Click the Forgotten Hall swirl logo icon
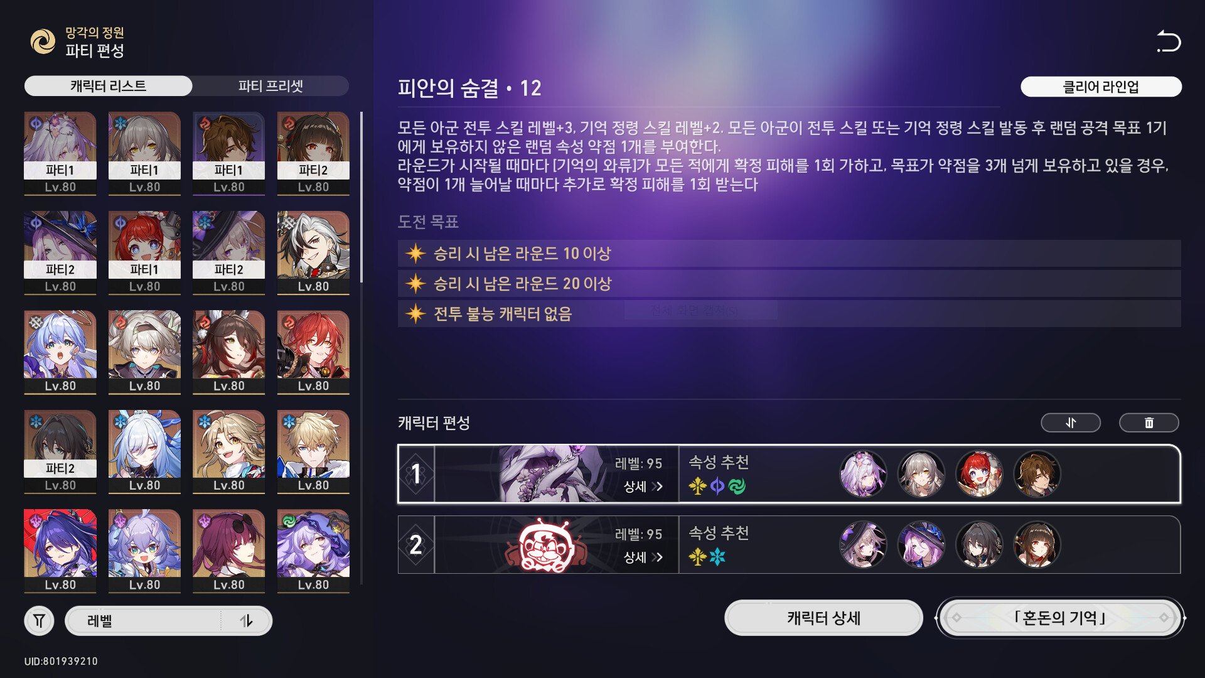This screenshot has width=1205, height=678. tap(43, 41)
